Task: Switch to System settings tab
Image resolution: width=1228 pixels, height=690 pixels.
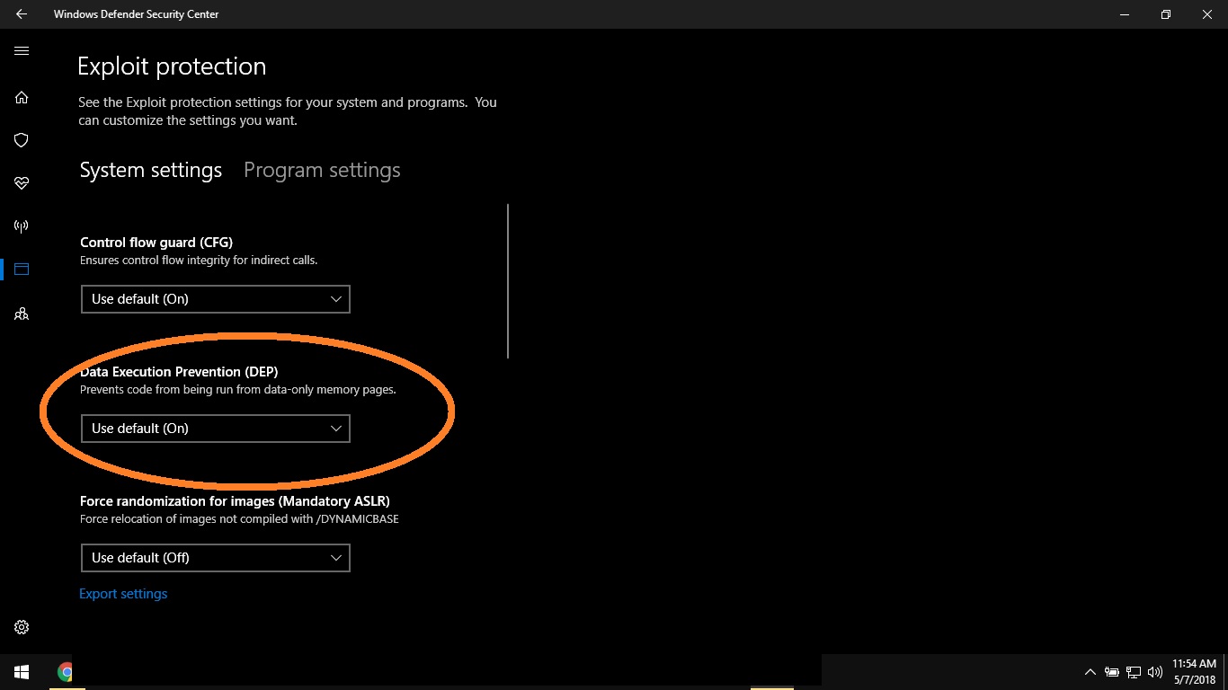Action: (x=151, y=171)
